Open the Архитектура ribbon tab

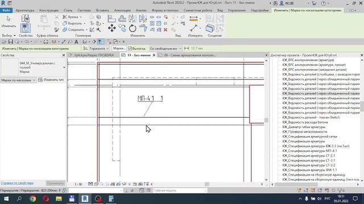pos(25,10)
